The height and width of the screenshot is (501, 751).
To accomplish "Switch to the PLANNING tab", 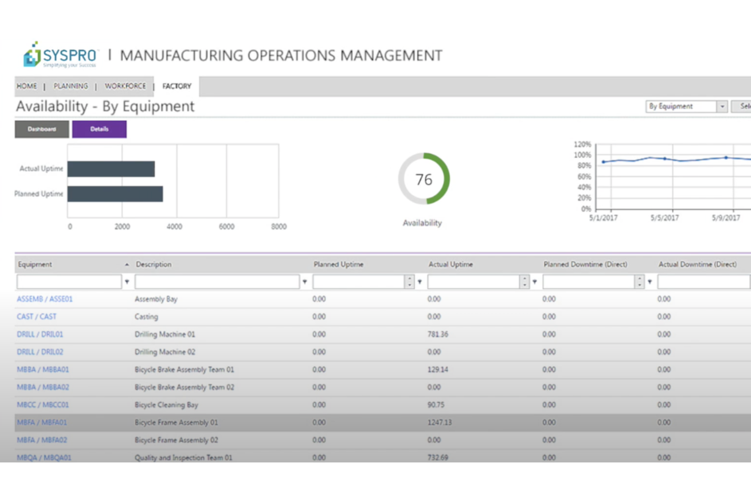I will [71, 86].
